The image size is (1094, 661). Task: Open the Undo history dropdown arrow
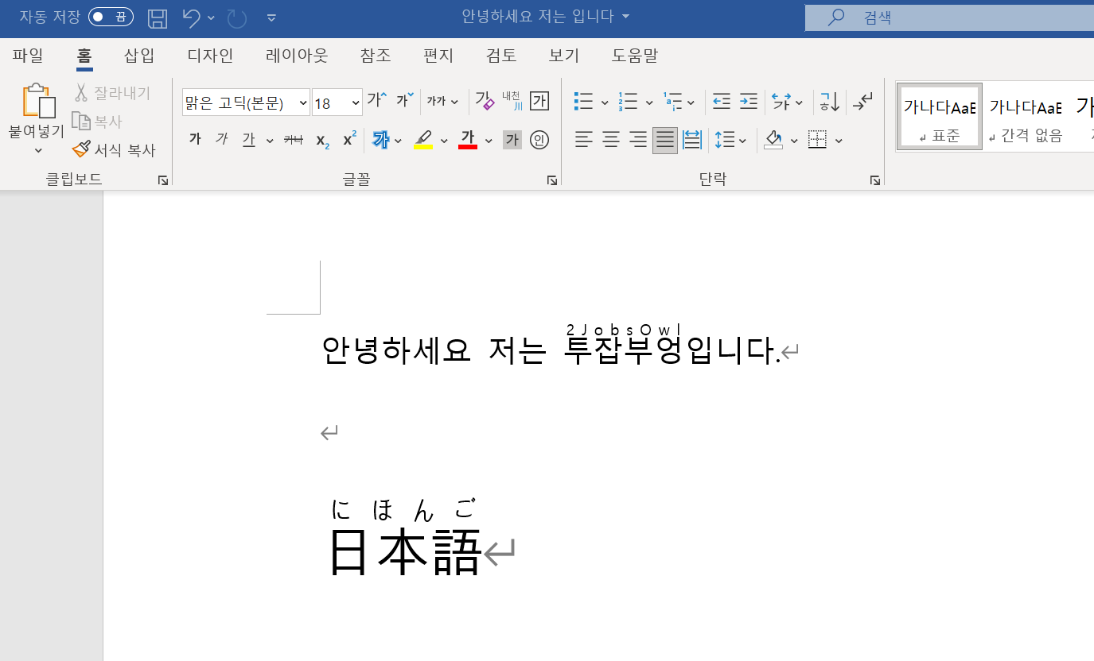(211, 17)
